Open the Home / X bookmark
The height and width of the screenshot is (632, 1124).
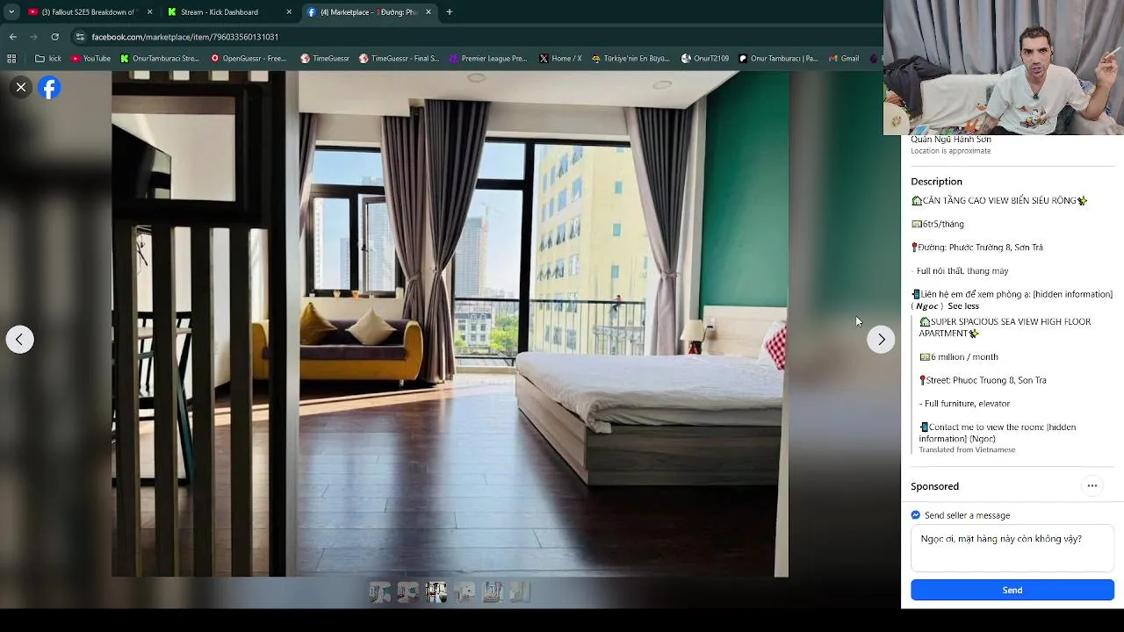coord(560,59)
